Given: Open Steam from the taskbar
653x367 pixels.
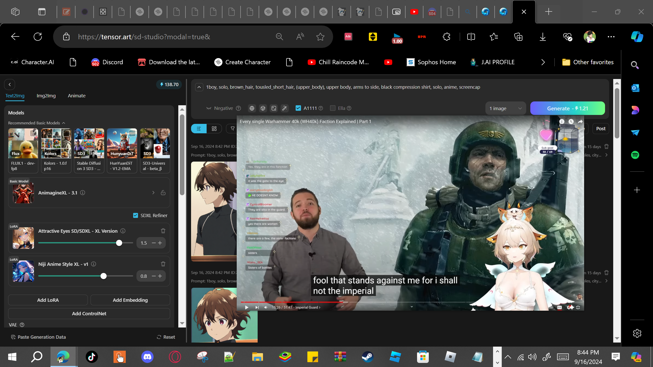Looking at the screenshot, I should (x=368, y=357).
